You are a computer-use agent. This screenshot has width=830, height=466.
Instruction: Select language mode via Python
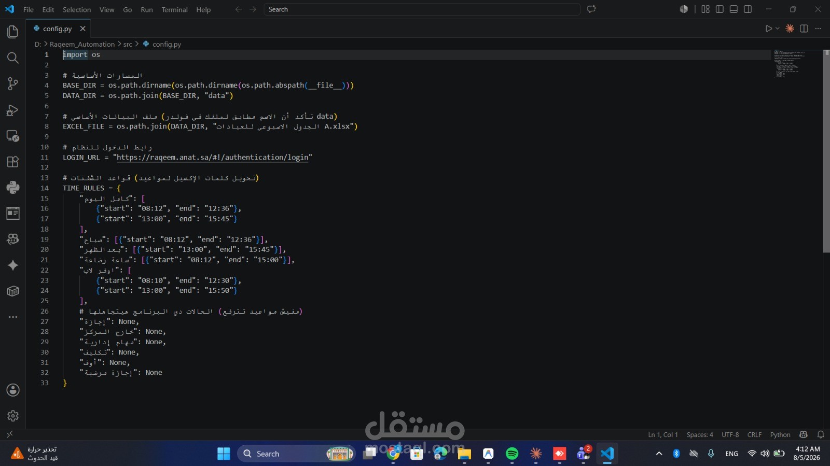coord(780,435)
